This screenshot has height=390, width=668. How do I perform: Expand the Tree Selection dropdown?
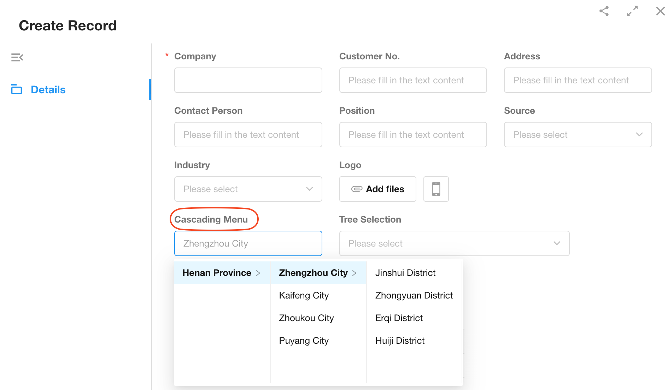(454, 243)
